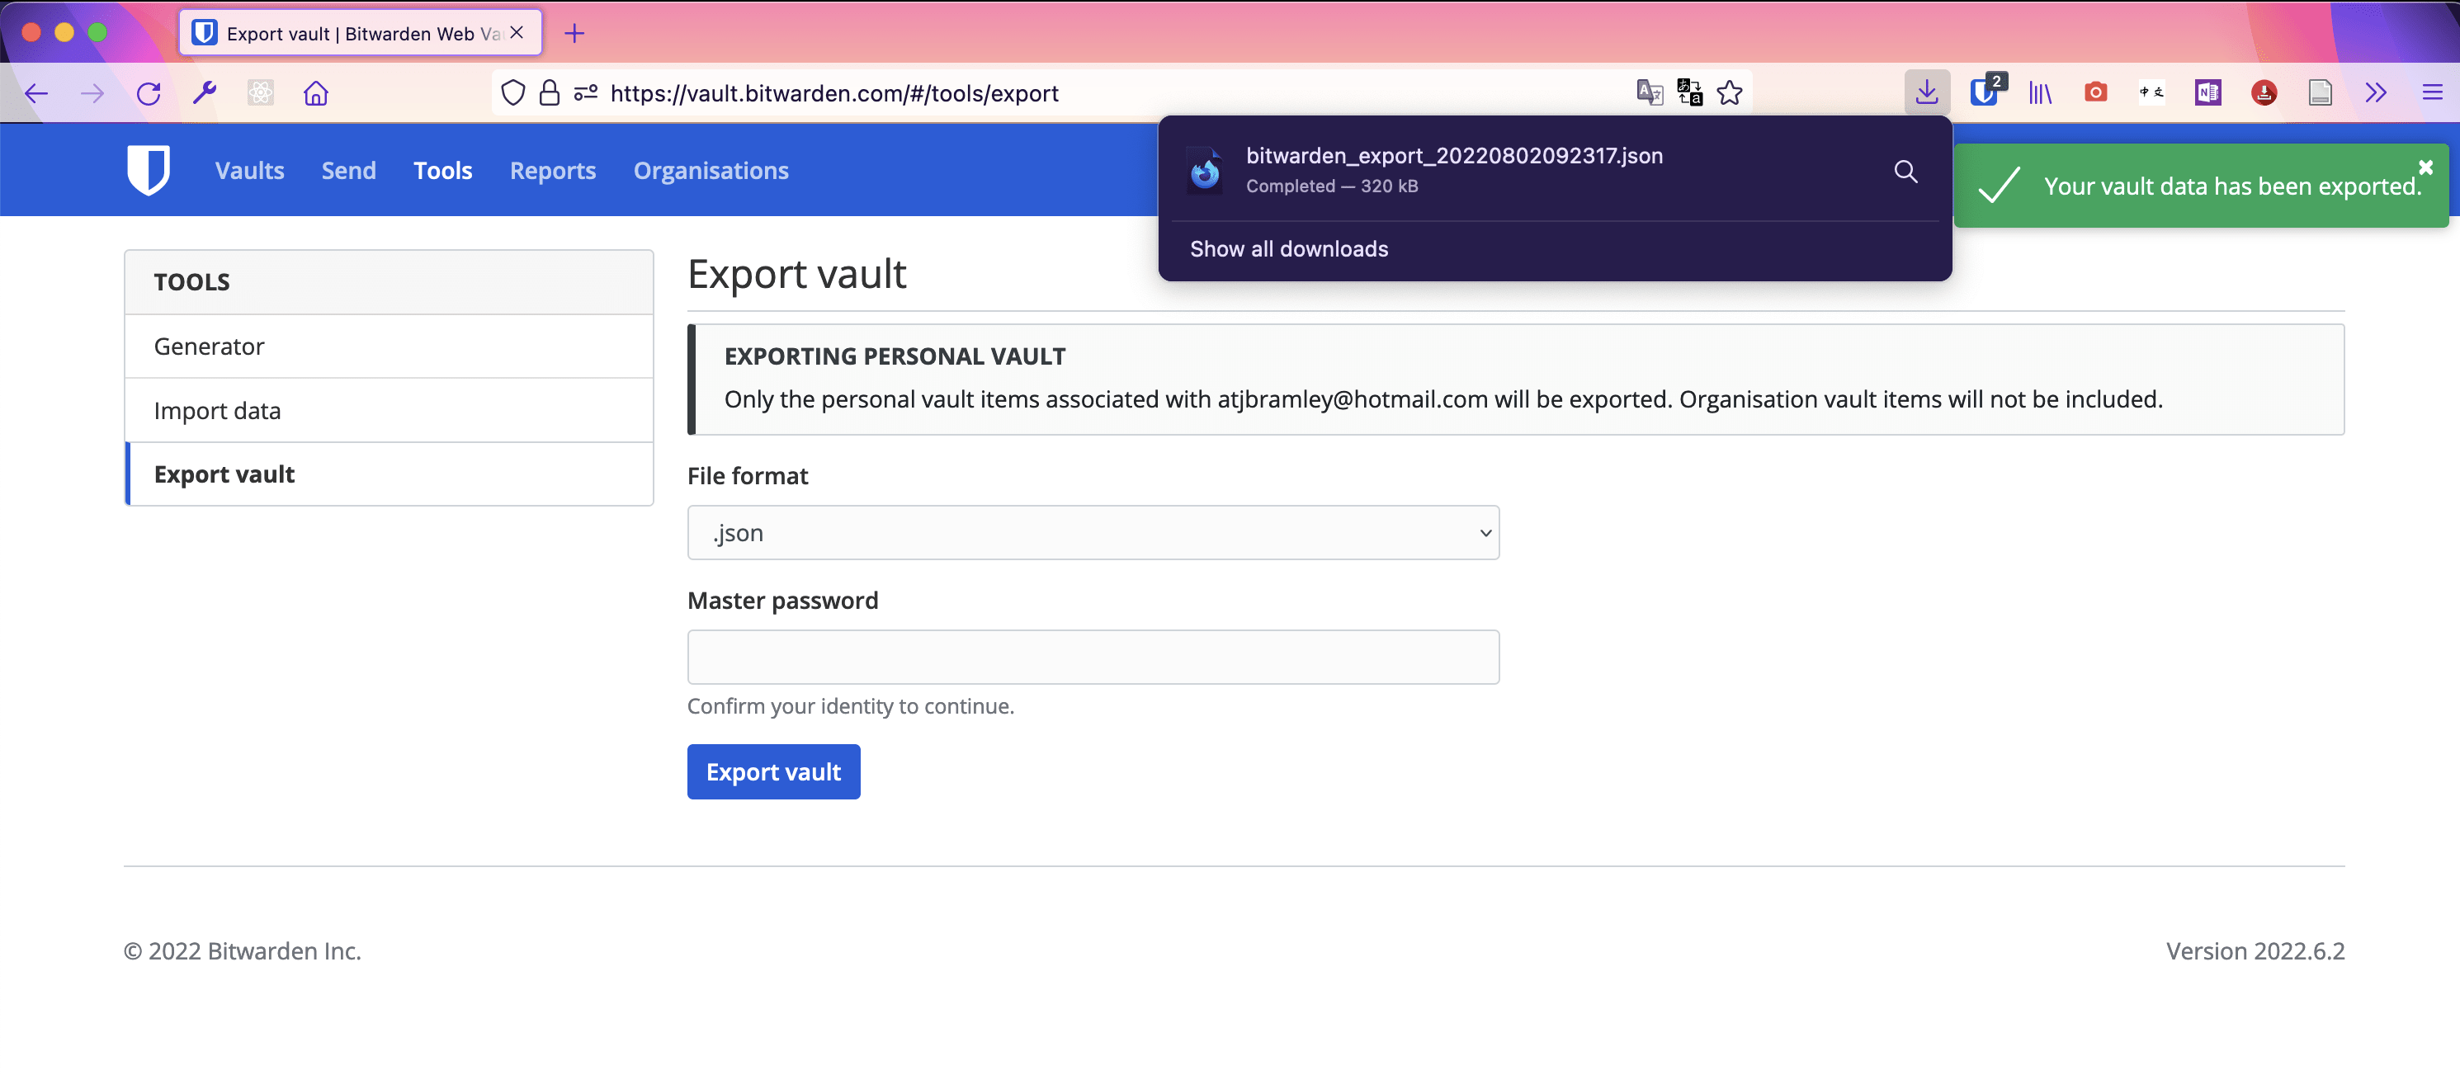Navigate to the Vaults tab

click(x=249, y=169)
